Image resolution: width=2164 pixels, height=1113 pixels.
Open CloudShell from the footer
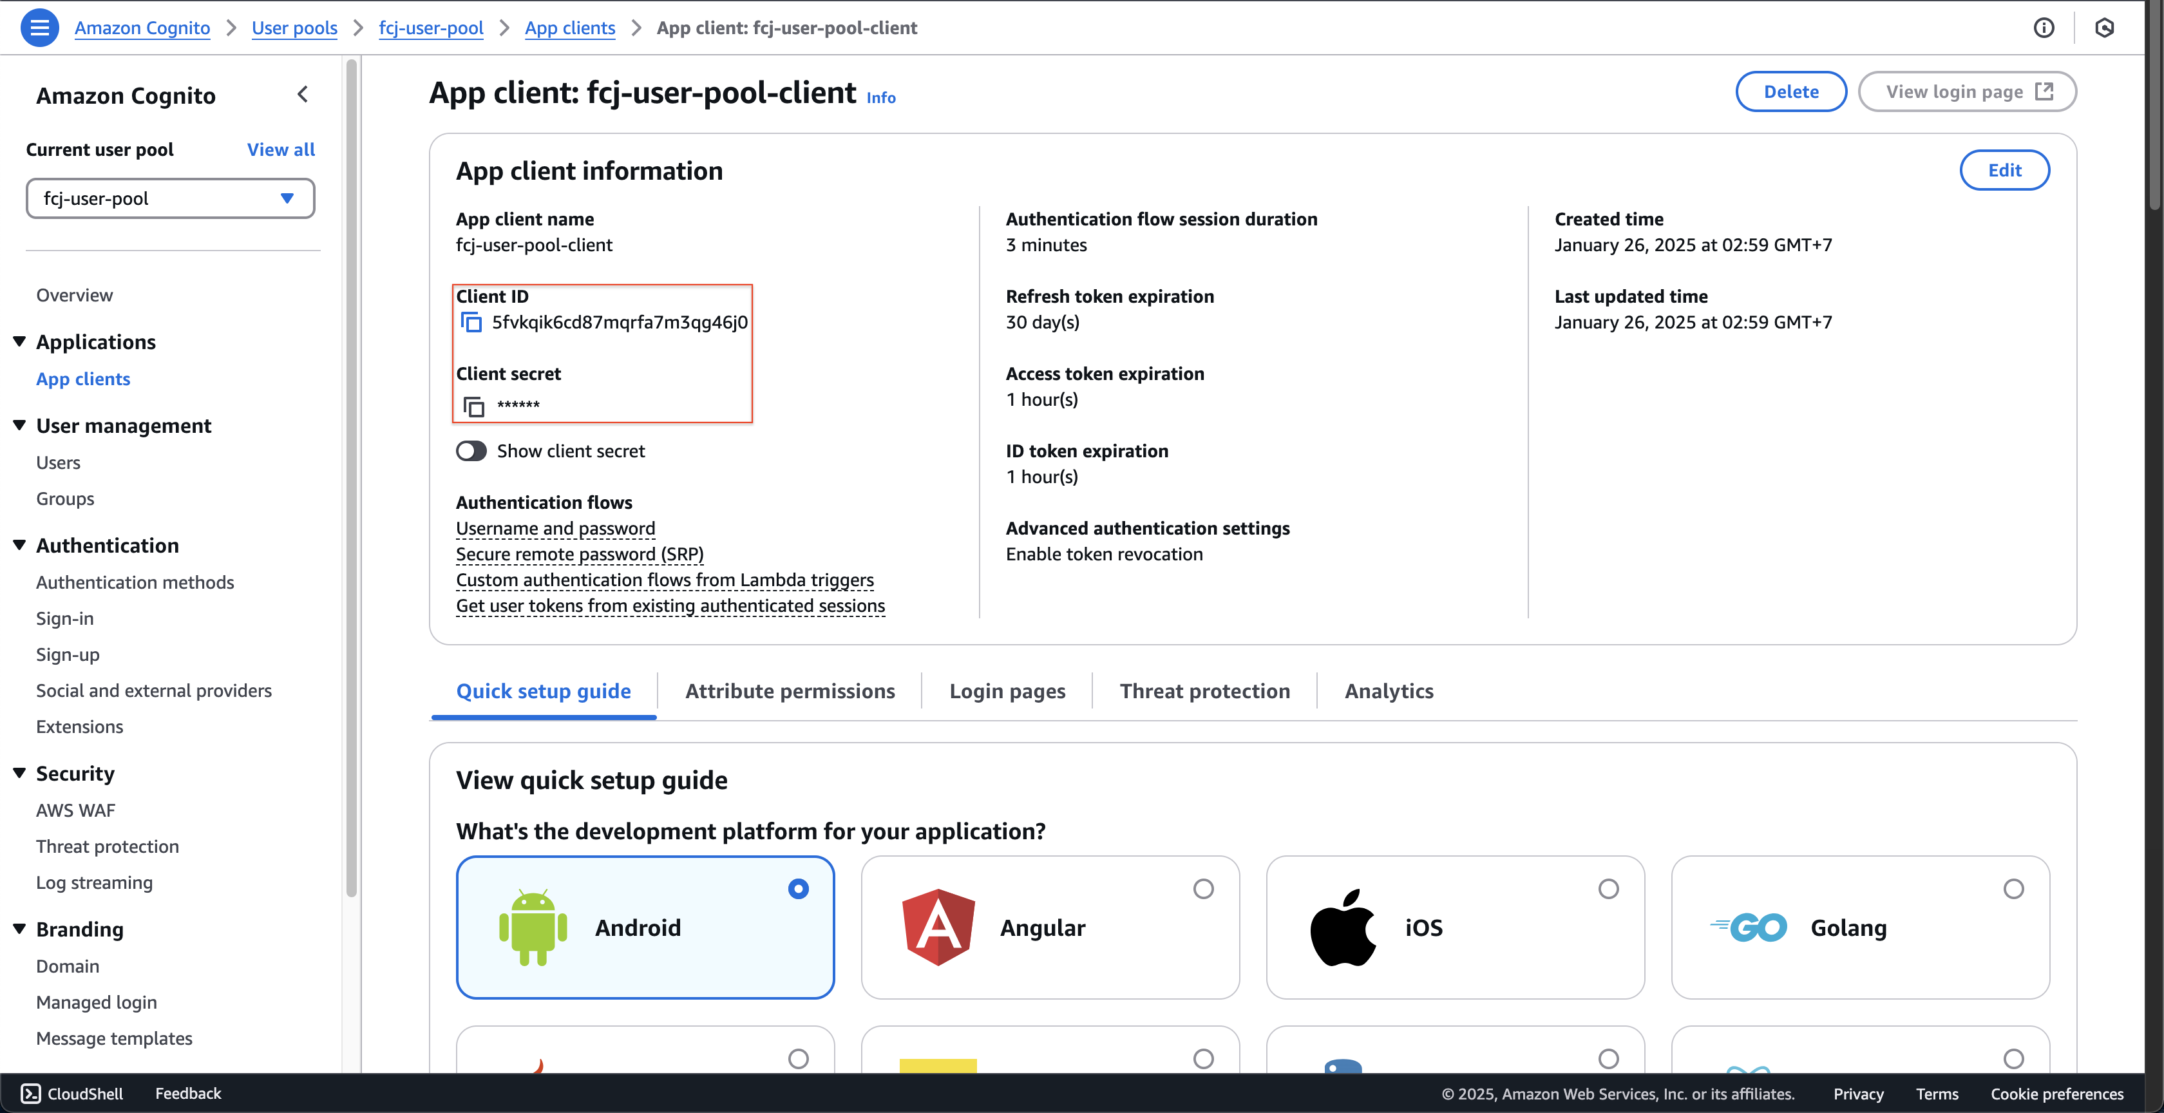coord(72,1093)
